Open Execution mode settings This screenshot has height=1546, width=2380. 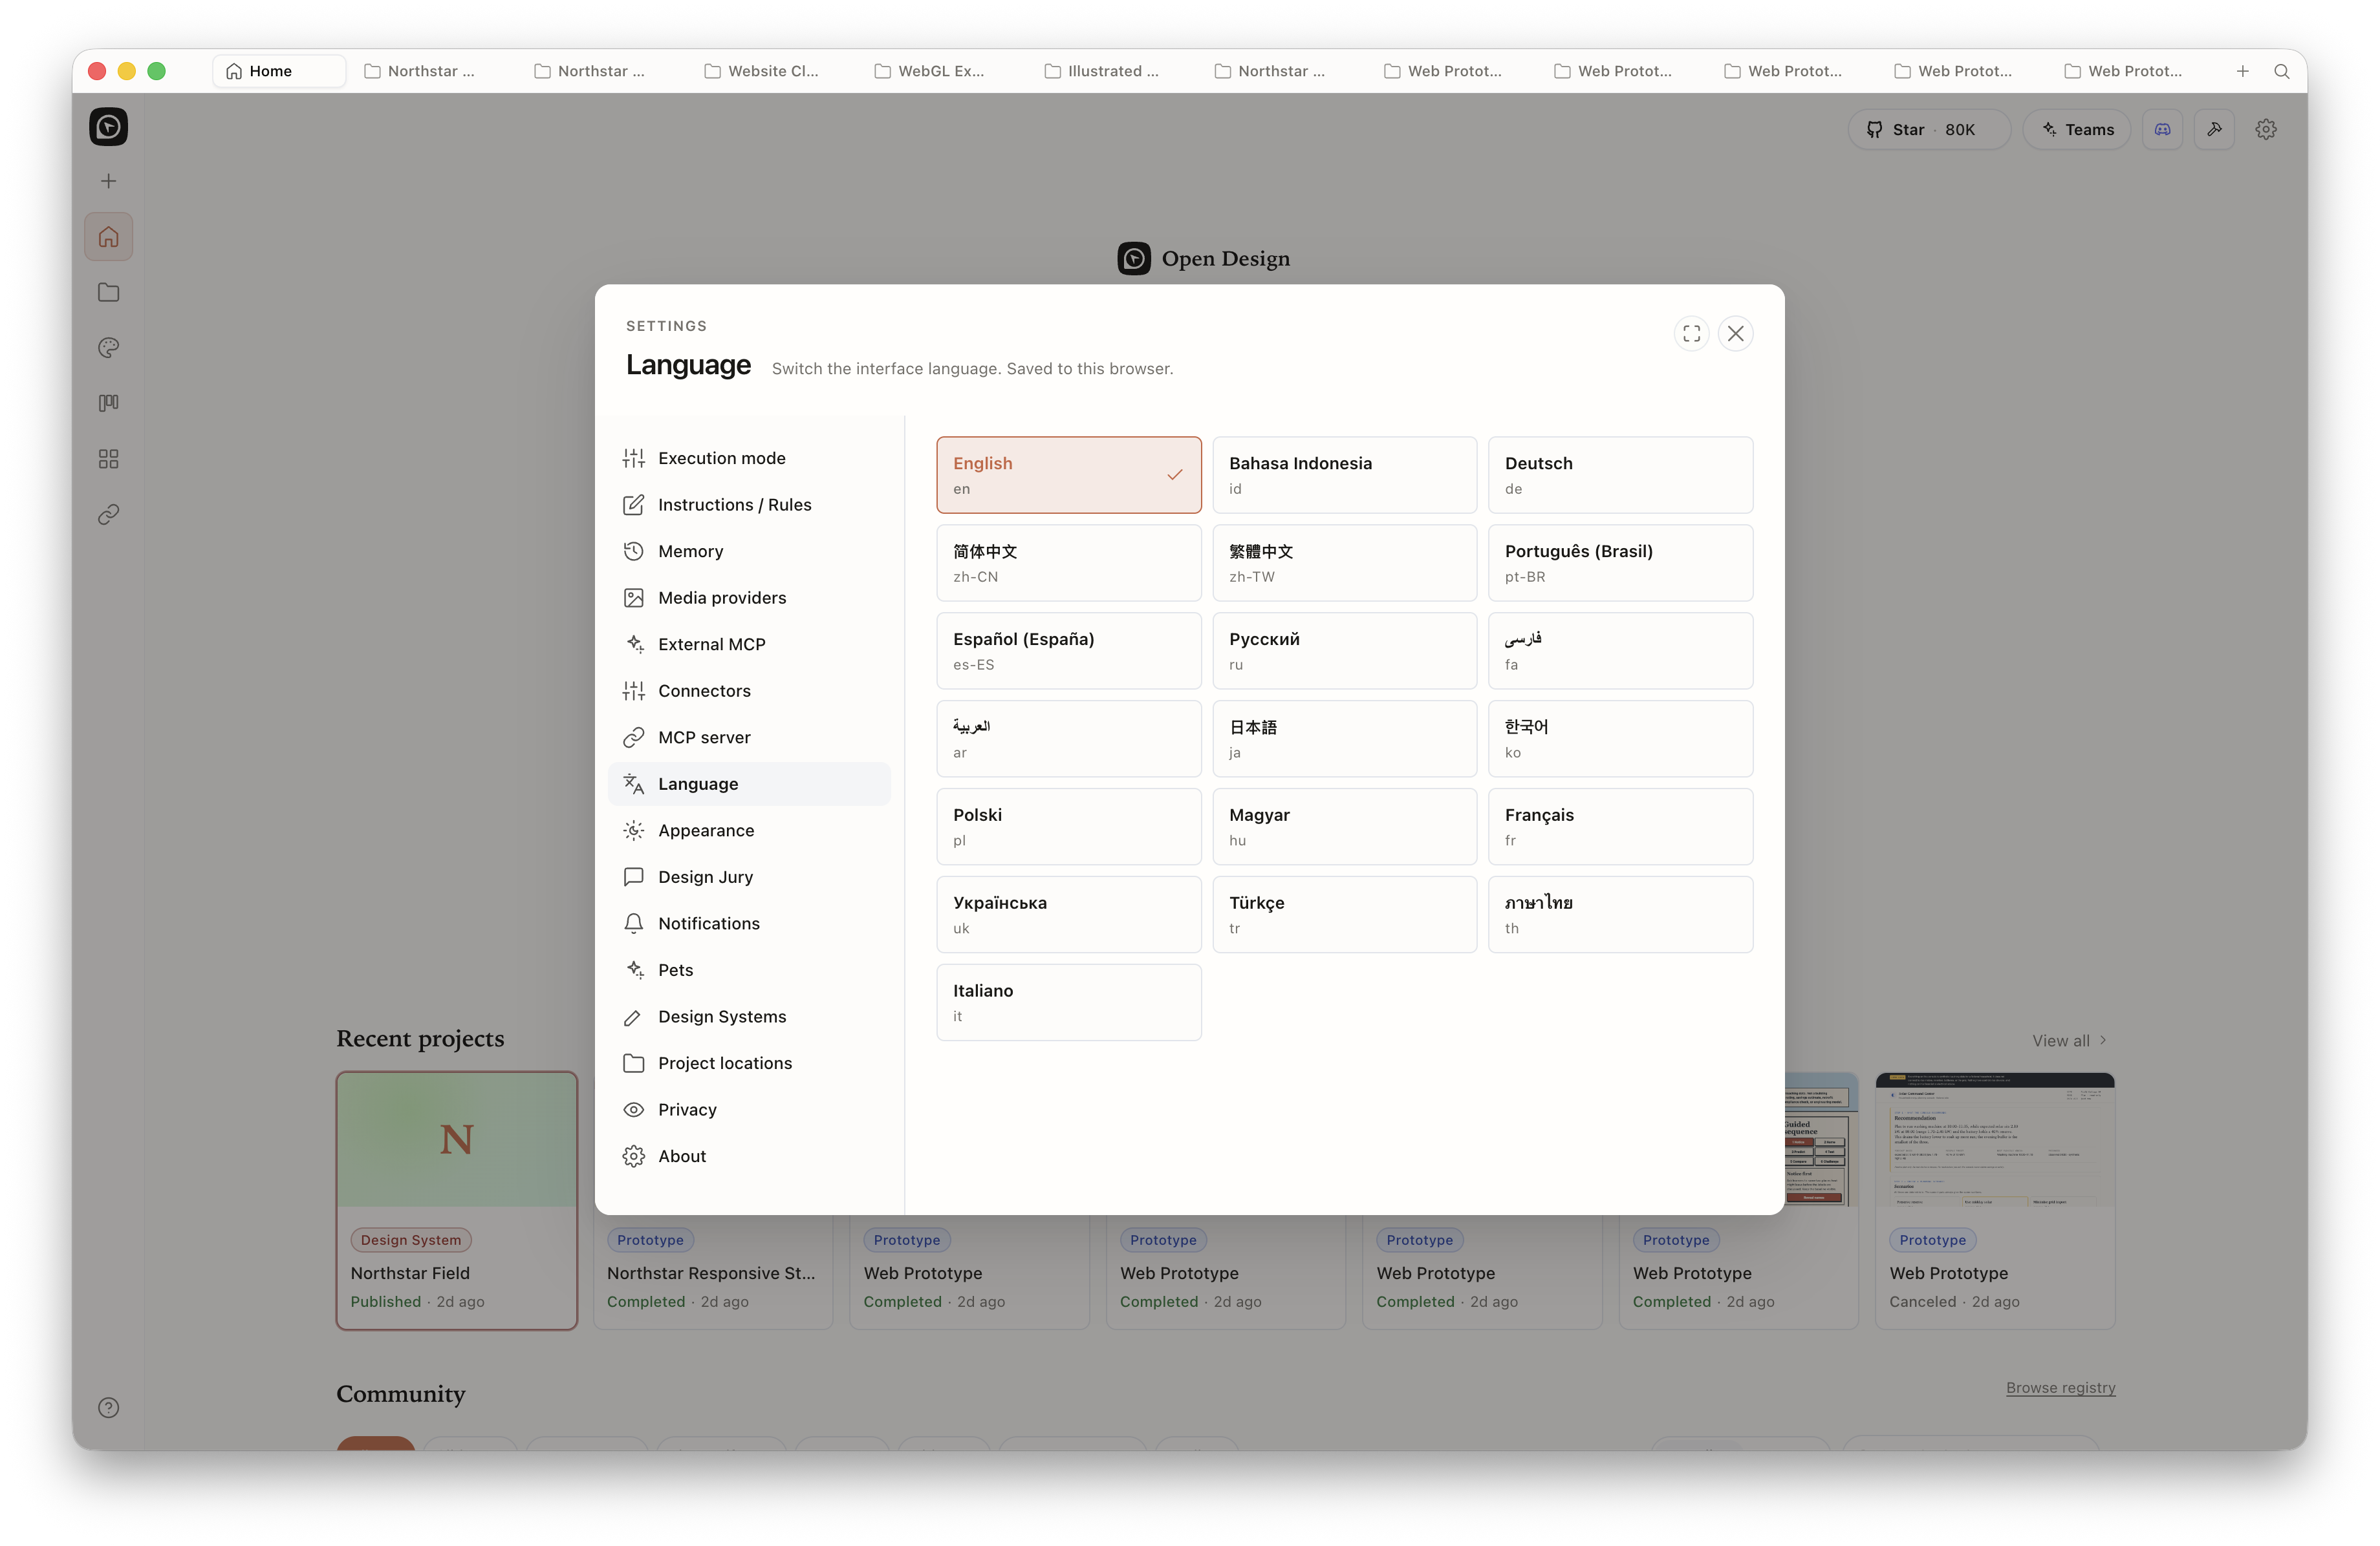748,459
